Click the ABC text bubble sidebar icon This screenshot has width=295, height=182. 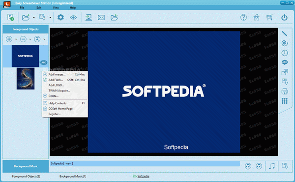pos(285,62)
